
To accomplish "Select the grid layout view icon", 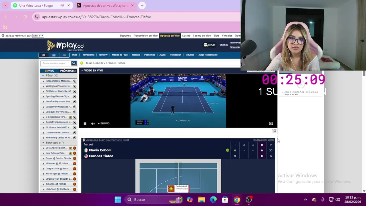I will (64, 55).
